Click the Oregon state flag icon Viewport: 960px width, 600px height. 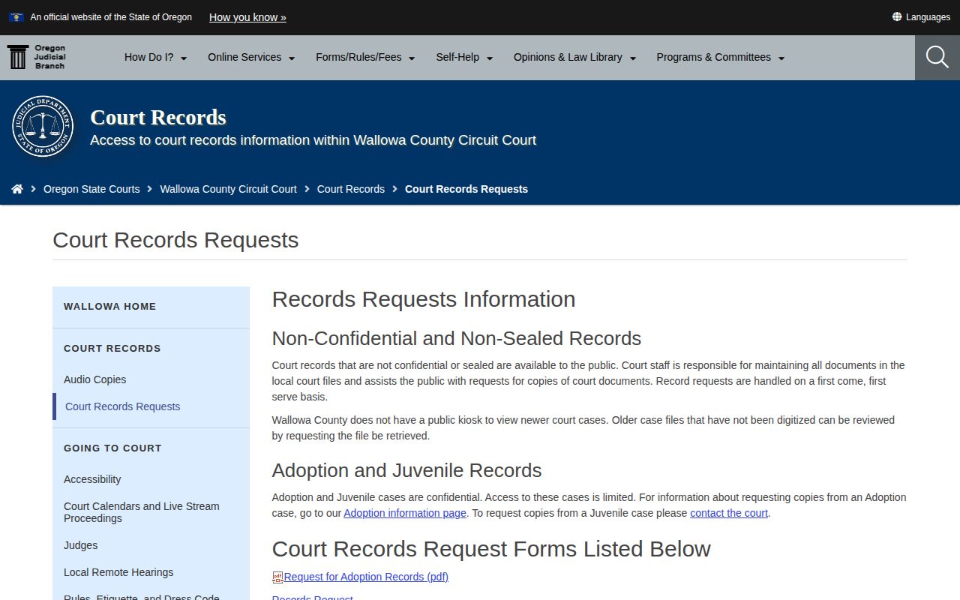coord(16,17)
